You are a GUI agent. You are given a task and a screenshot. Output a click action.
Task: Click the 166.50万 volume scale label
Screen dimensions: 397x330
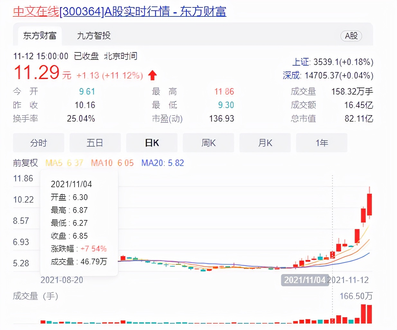pyautogui.click(x=356, y=296)
